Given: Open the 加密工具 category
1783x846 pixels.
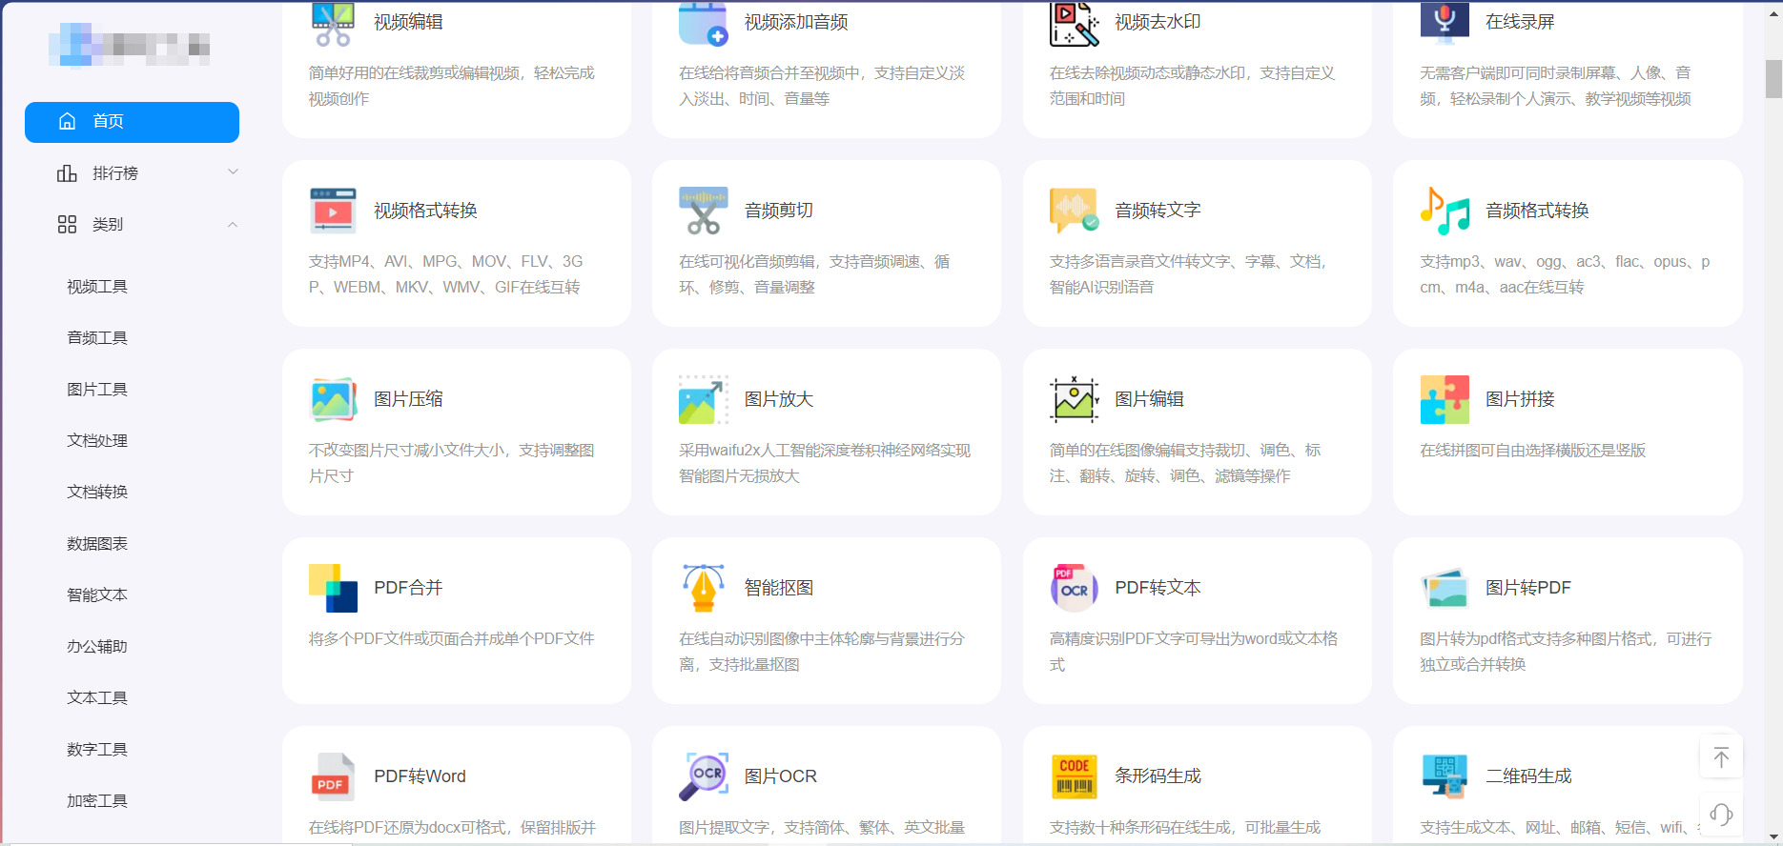Looking at the screenshot, I should coord(97,800).
